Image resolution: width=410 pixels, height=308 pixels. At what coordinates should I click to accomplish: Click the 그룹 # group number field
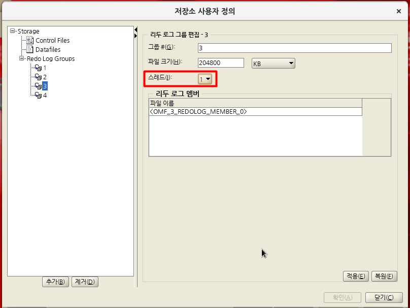295,48
